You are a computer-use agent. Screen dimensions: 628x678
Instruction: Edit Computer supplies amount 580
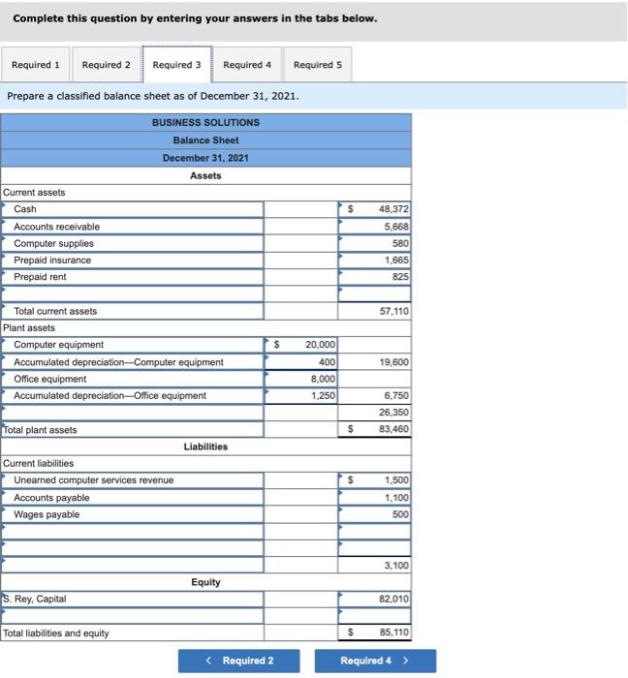coord(374,243)
